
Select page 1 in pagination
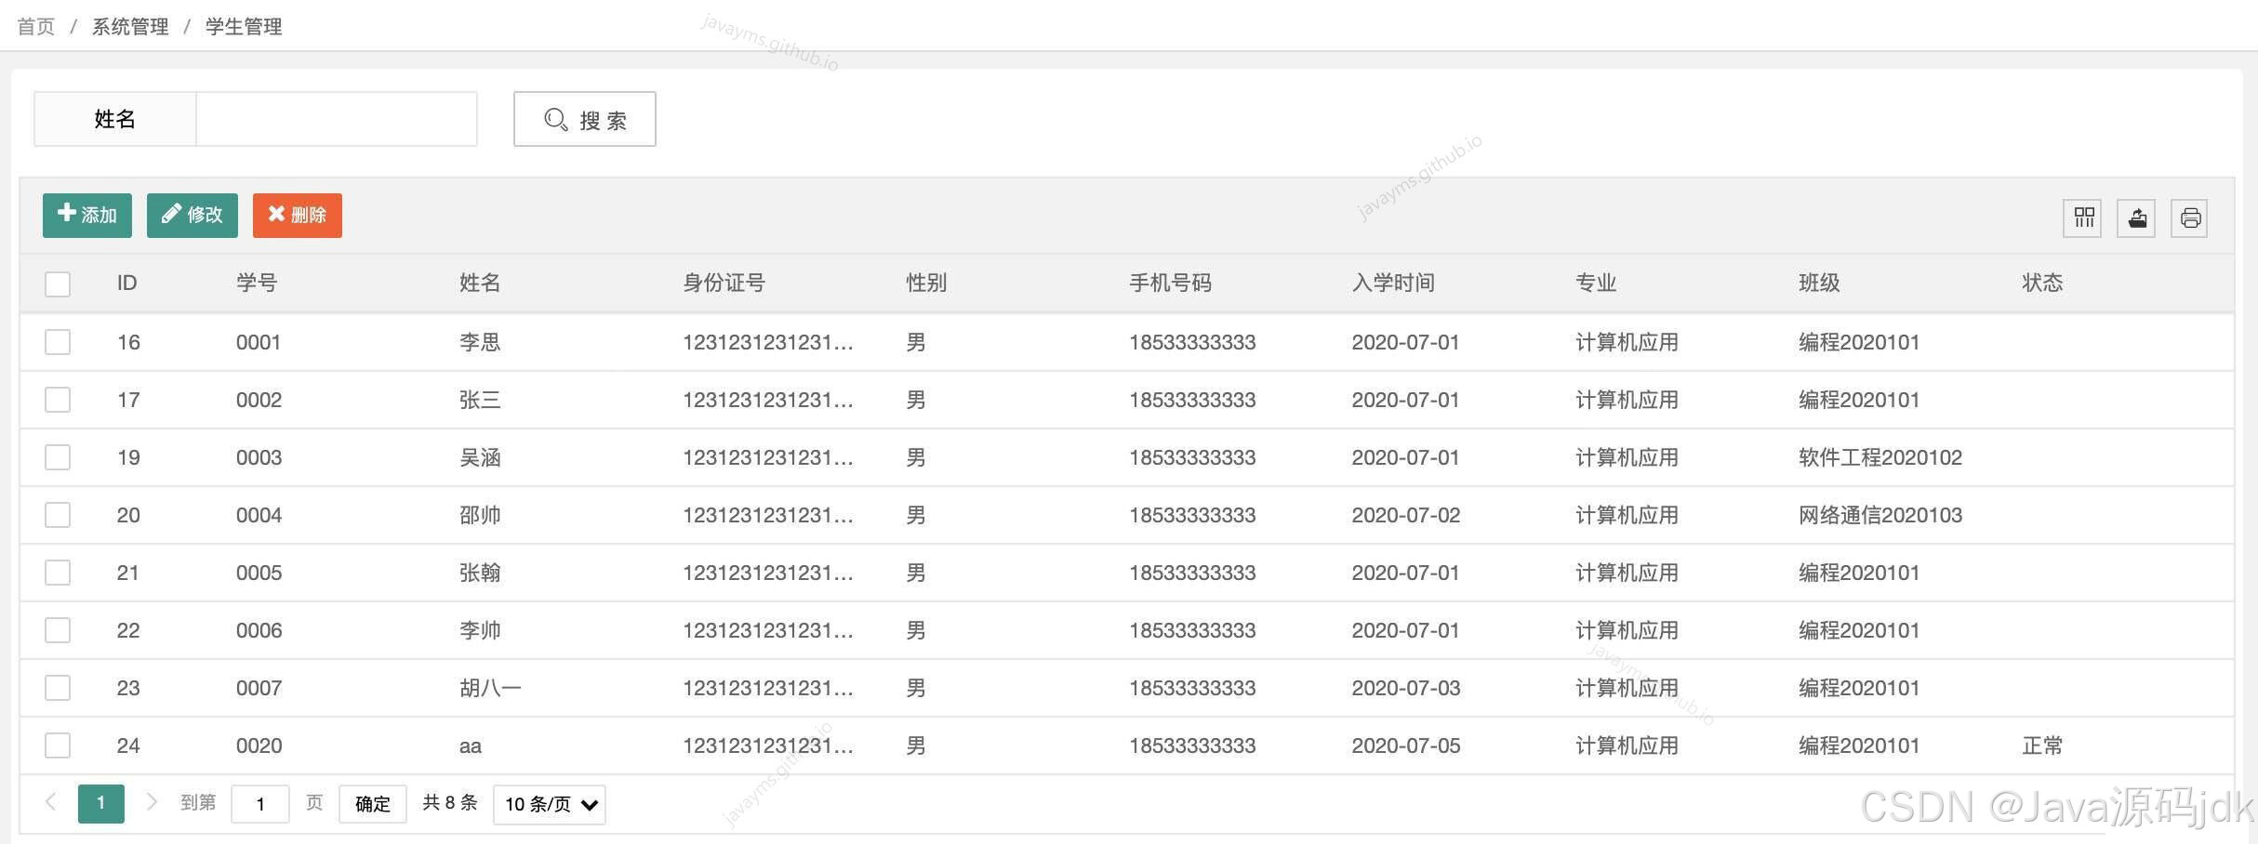click(x=101, y=803)
